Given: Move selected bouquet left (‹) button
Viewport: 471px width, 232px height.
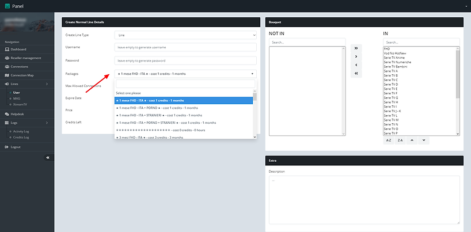Looking at the screenshot, I should [356, 65].
